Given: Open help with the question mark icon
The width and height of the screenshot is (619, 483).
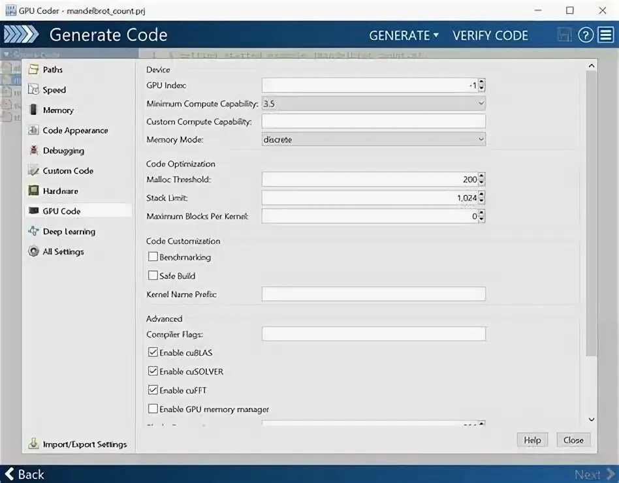Looking at the screenshot, I should click(586, 35).
